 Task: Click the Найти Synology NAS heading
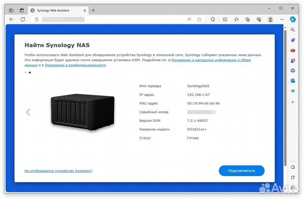point(57,45)
